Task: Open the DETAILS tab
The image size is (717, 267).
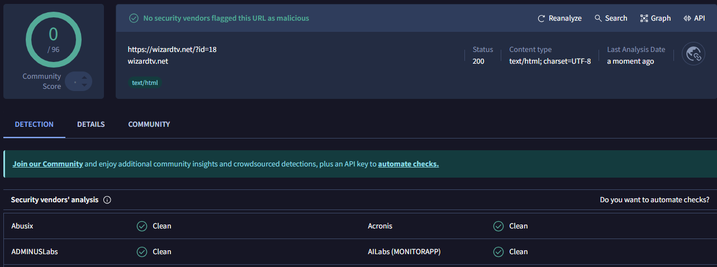Action: click(x=91, y=125)
